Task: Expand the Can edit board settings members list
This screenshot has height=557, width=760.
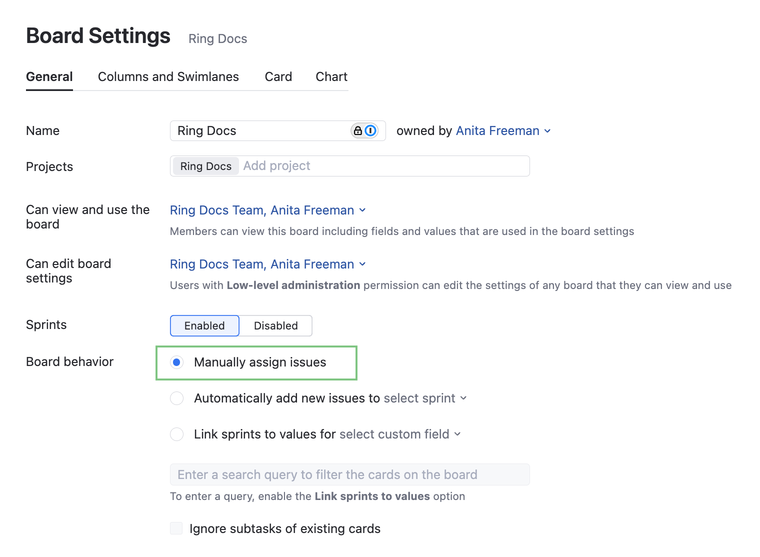Action: click(x=362, y=264)
